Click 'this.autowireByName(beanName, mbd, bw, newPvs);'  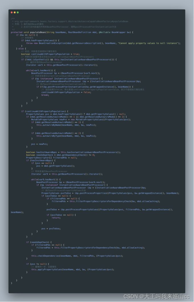point(66,125)
